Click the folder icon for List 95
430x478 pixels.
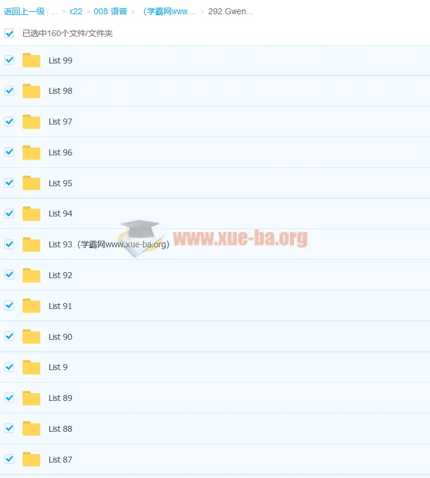(x=31, y=183)
